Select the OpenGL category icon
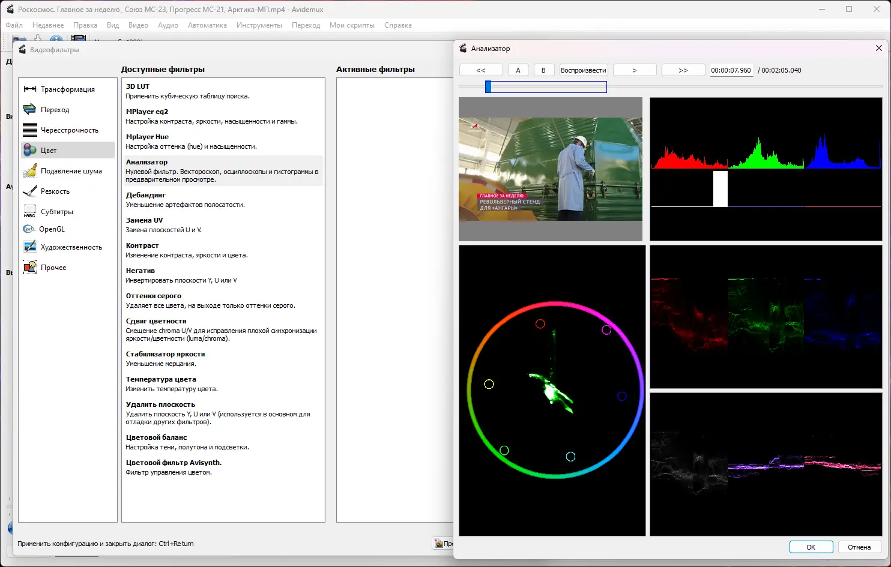The height and width of the screenshot is (567, 891). 29,229
